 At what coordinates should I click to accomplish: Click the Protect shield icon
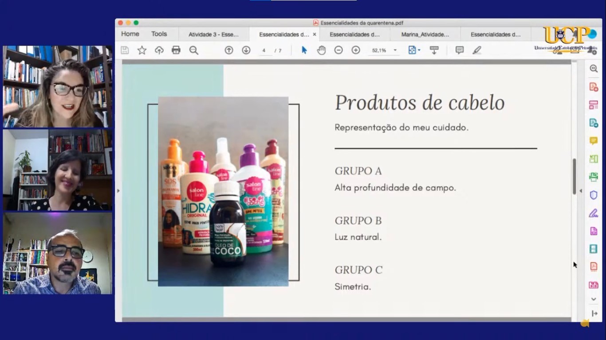tap(594, 195)
